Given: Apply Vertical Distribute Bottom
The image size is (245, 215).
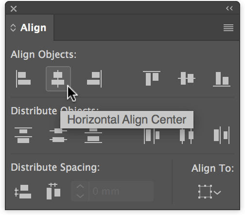Looking at the screenshot, I should click(93, 135).
